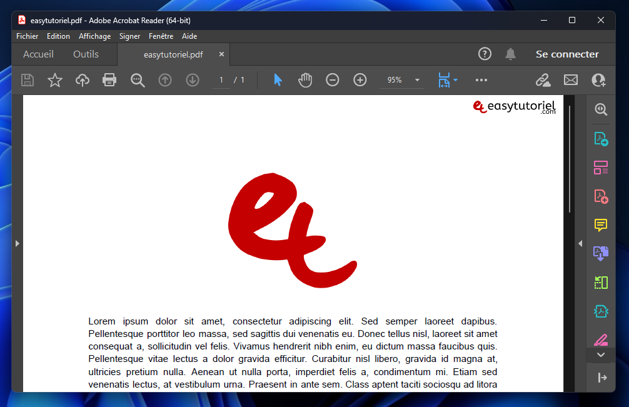Switch to the Accueil tab
Screen dimensions: 629x407
click(x=38, y=54)
